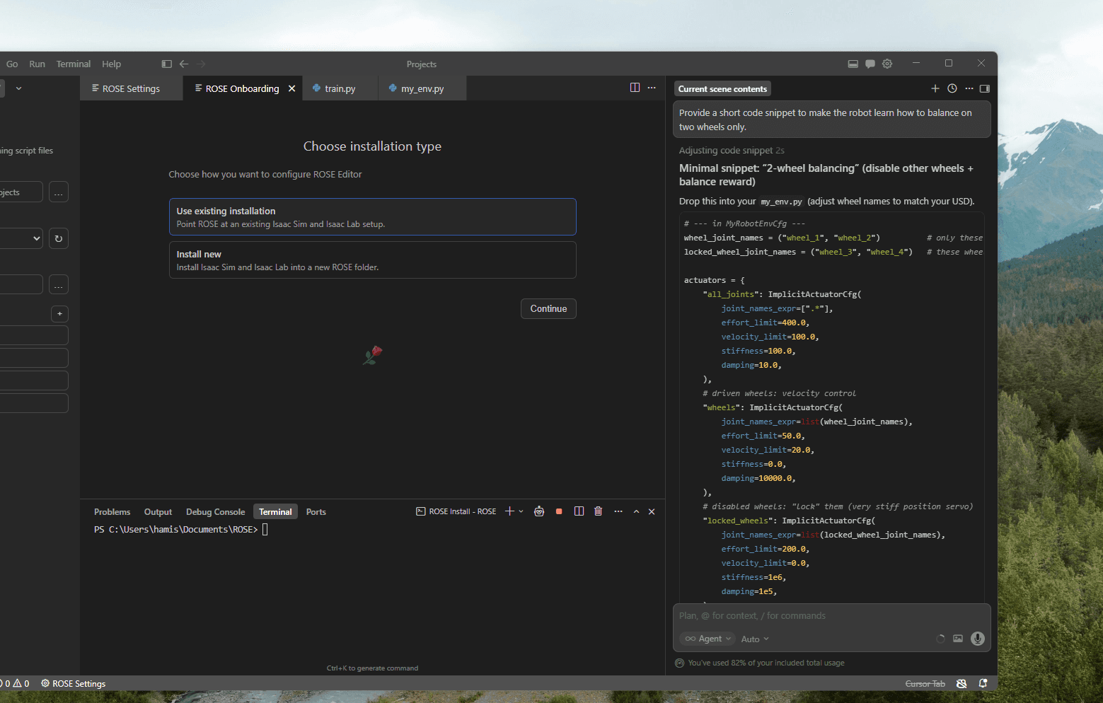This screenshot has width=1103, height=703.
Task: Open the sidebar dropdown beside refresh button
Action: pos(22,238)
